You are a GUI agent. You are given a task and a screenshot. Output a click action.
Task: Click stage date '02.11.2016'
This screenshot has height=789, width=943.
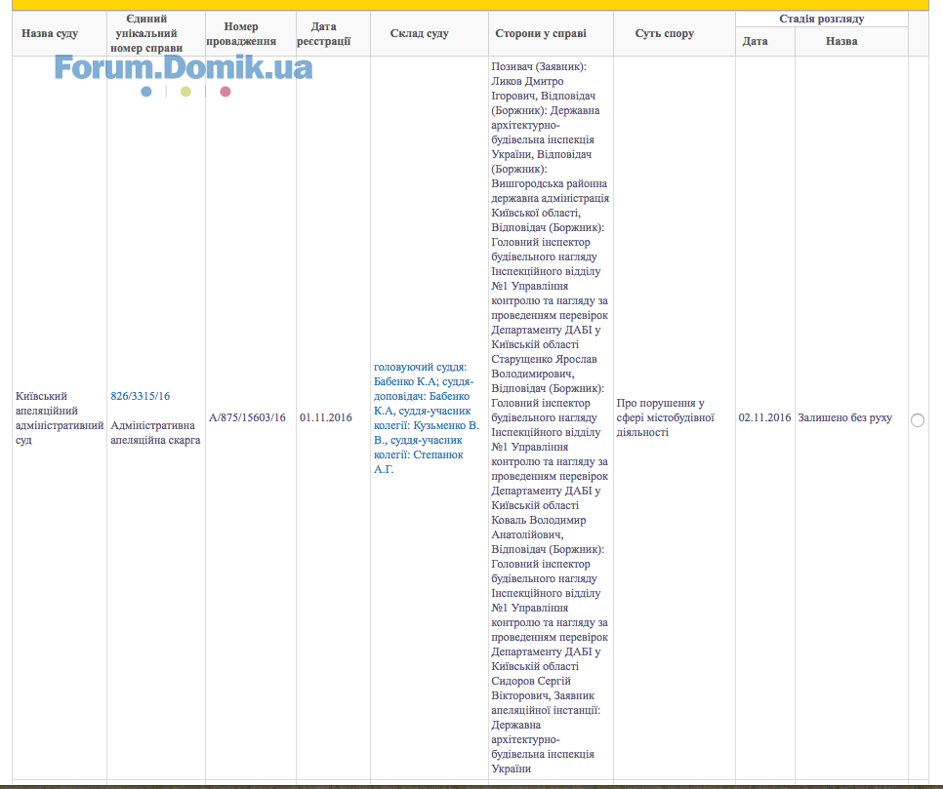pos(765,417)
